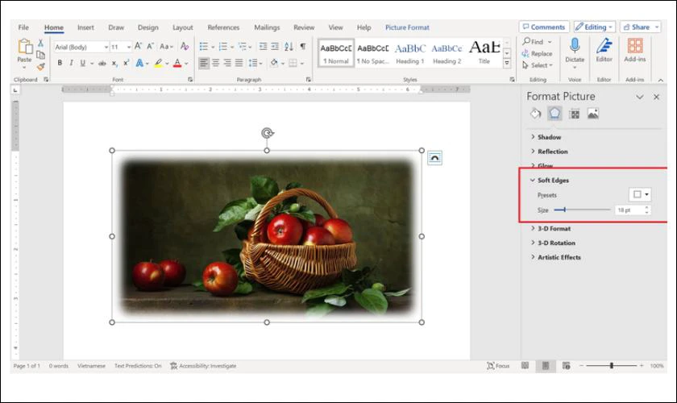Screen dimensions: 677x403
Task: Click the Soft Edges Size slider
Action: (x=582, y=210)
